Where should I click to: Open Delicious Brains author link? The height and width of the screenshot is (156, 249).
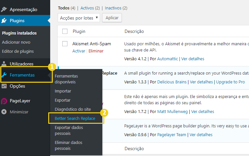point(172,82)
